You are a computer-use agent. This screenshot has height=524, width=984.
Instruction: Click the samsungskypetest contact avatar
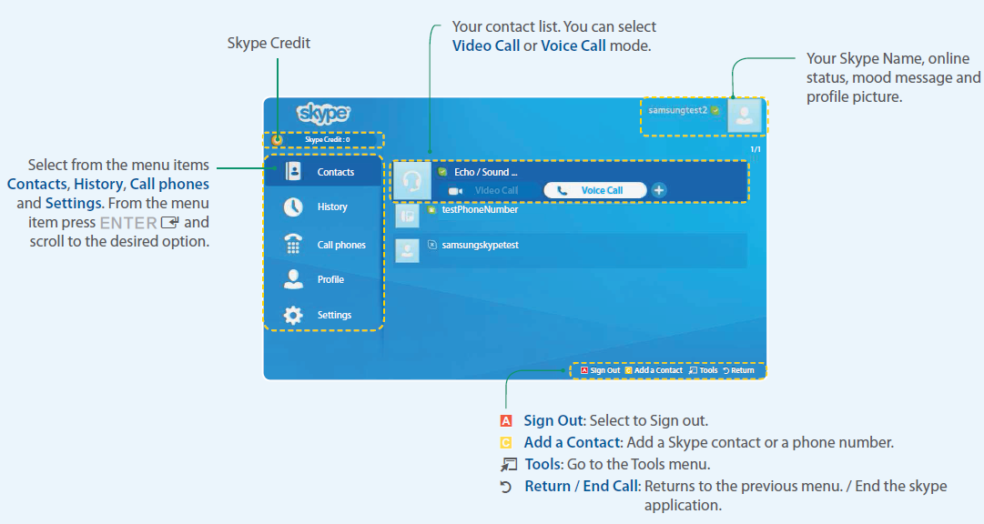click(407, 250)
